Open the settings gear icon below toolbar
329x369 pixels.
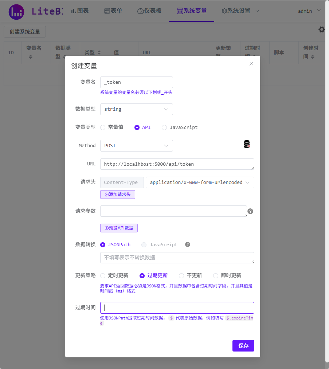click(x=321, y=30)
